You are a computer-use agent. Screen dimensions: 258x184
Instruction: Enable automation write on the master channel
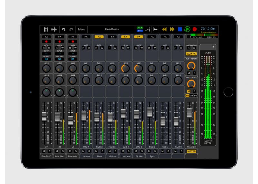click(x=194, y=48)
